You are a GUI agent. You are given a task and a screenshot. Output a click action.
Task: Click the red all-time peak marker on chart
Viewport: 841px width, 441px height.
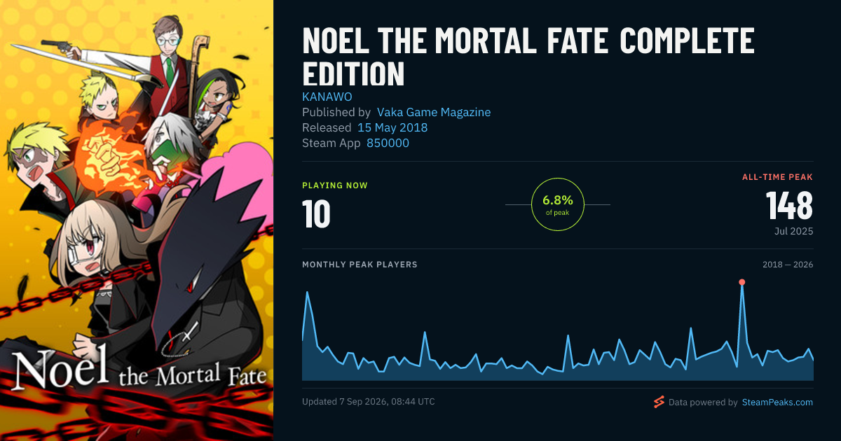click(x=741, y=282)
